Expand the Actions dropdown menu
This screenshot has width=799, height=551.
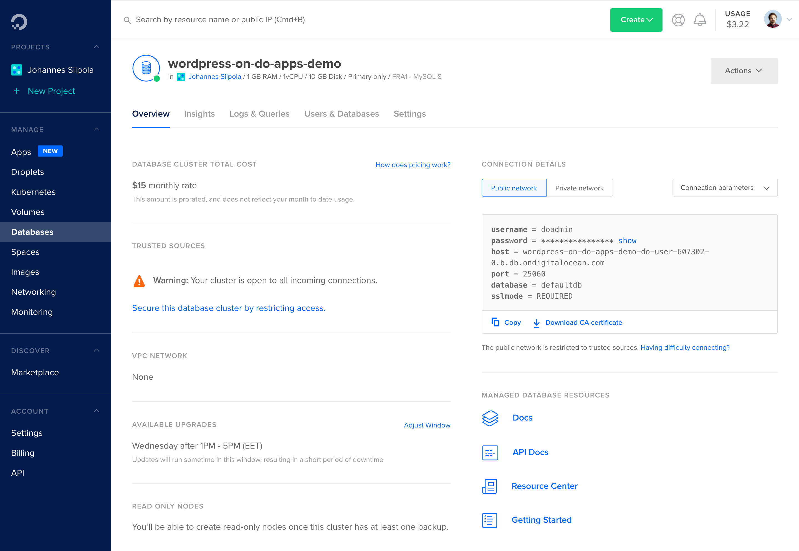click(x=744, y=71)
